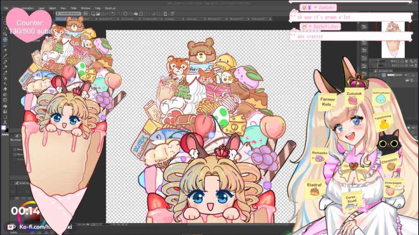Click the Undo arrow in the command bar
This screenshot has height=235, width=419.
[113, 13]
